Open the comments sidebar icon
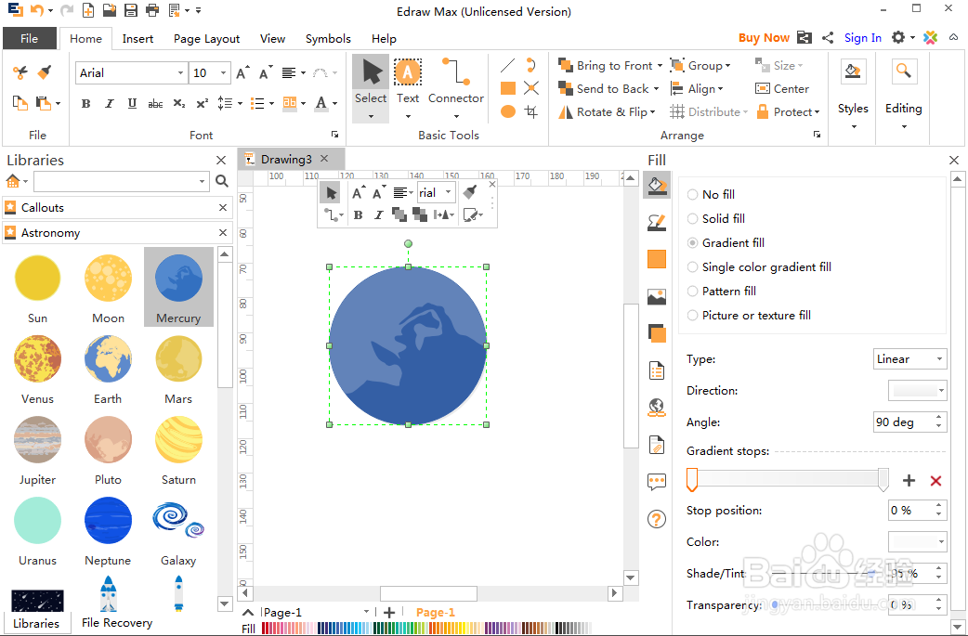 coord(656,481)
